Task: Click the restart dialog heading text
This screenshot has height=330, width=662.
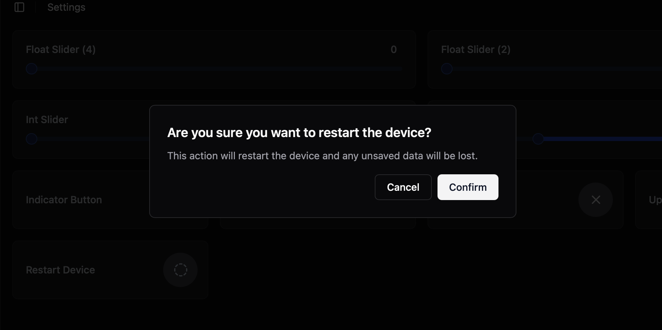Action: [x=299, y=133]
